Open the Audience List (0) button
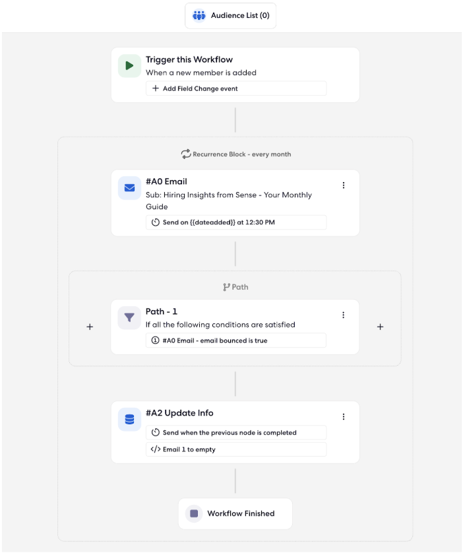Viewport: 467px width, 557px height. point(230,16)
